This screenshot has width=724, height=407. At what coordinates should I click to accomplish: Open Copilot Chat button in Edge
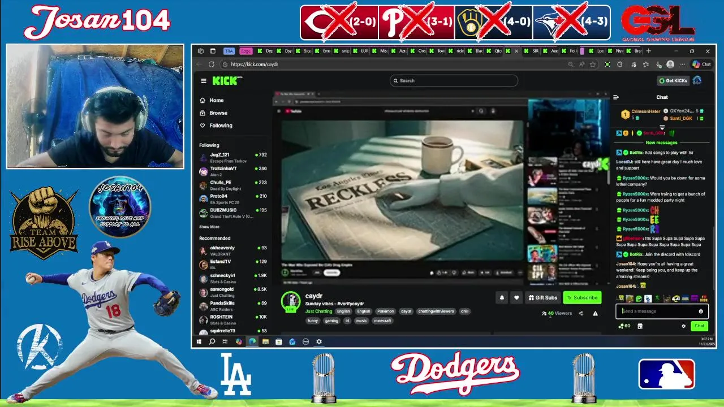coord(702,64)
